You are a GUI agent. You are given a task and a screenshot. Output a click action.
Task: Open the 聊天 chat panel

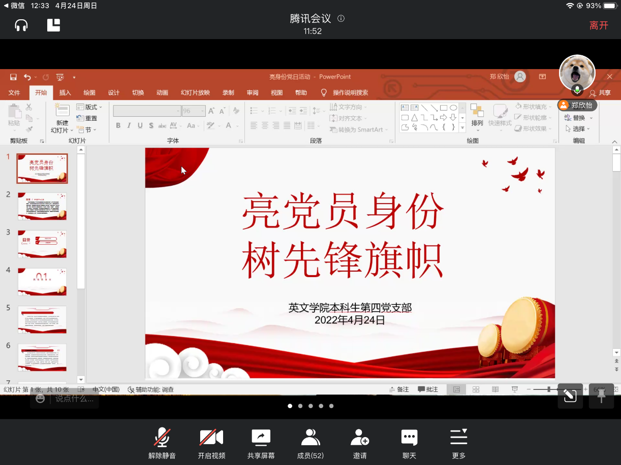click(x=409, y=443)
